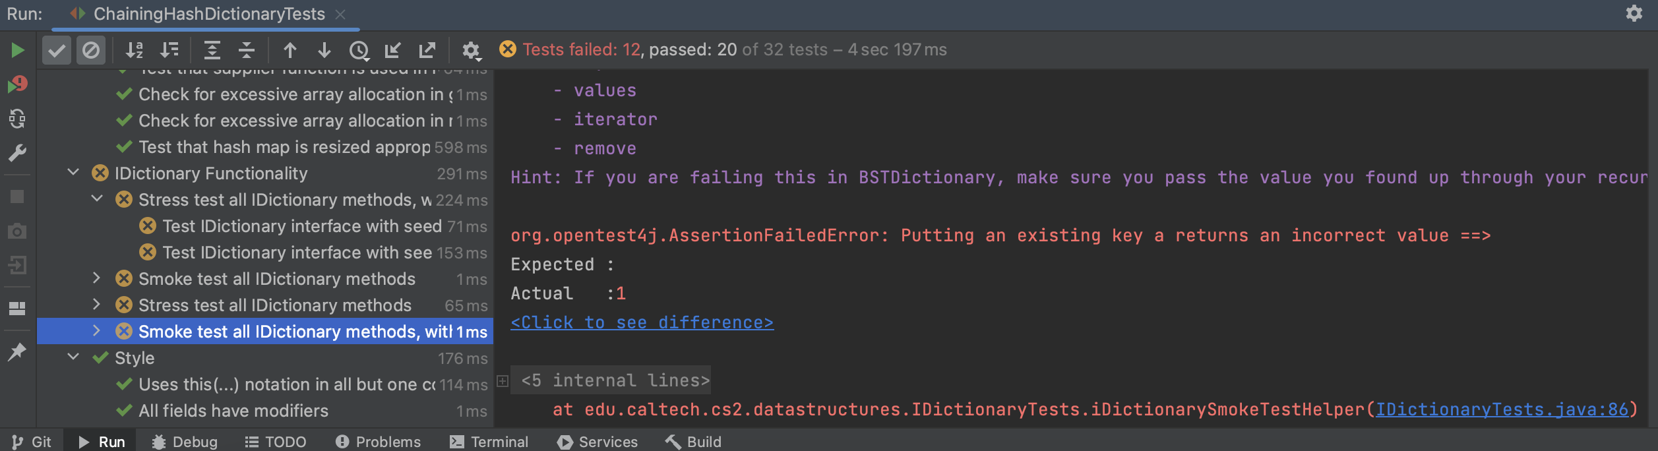The width and height of the screenshot is (1658, 451).
Task: Expand the Smoke test all IDictionary methods node
Action: pyautogui.click(x=96, y=278)
